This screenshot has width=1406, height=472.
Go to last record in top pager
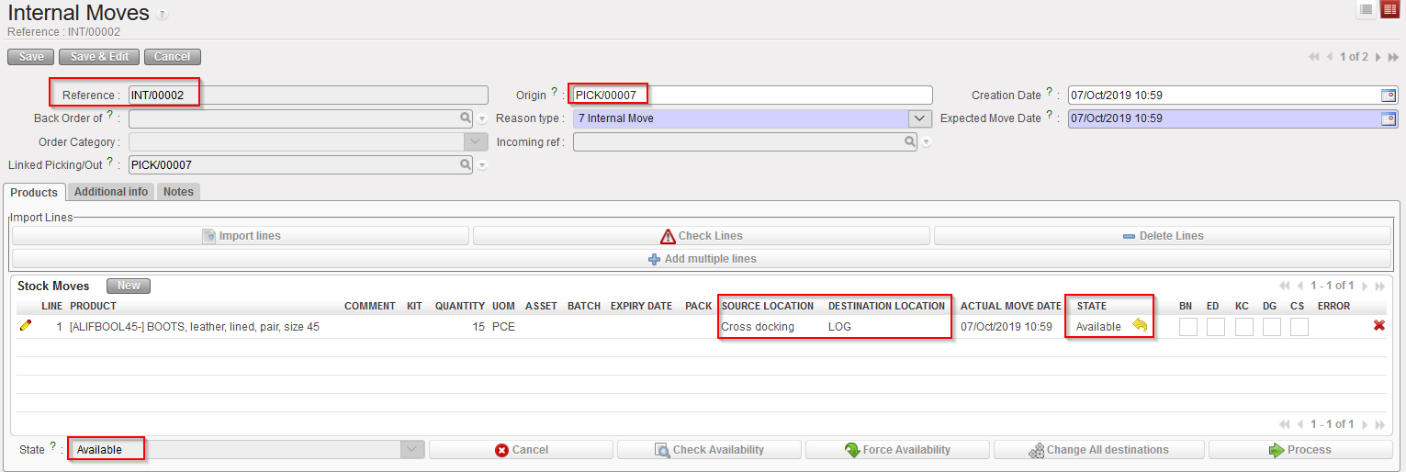[x=1391, y=57]
